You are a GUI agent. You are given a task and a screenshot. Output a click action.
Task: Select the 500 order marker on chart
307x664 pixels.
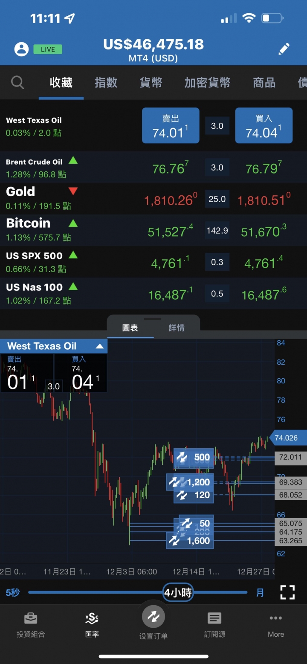tap(194, 458)
